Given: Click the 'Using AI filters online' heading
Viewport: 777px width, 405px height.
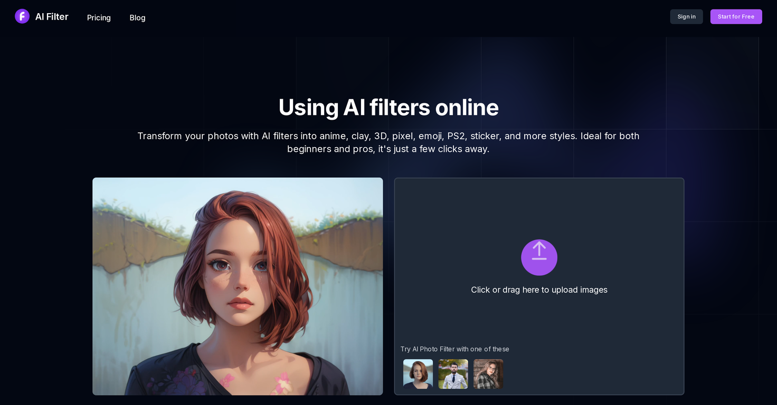Looking at the screenshot, I should click(388, 107).
